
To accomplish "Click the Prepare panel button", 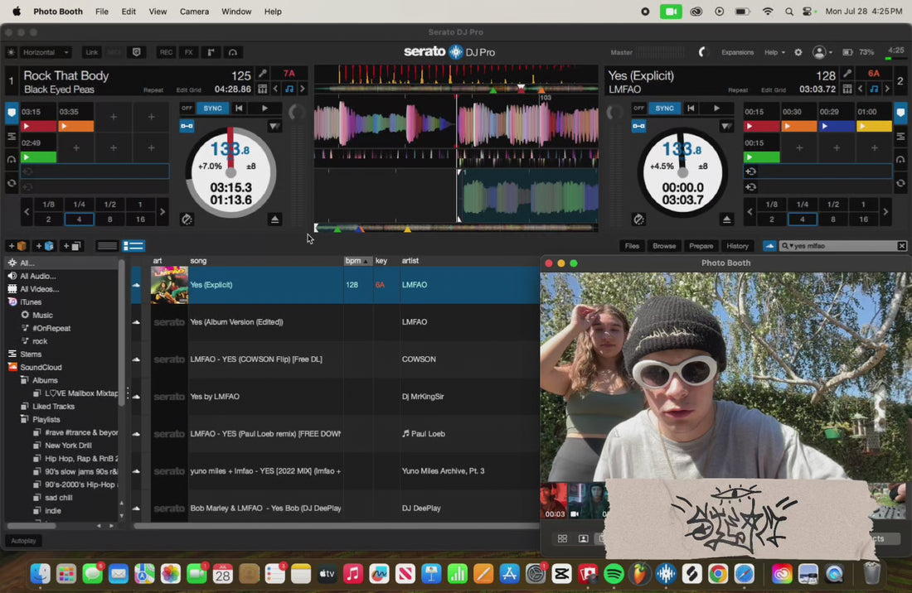I will (701, 246).
